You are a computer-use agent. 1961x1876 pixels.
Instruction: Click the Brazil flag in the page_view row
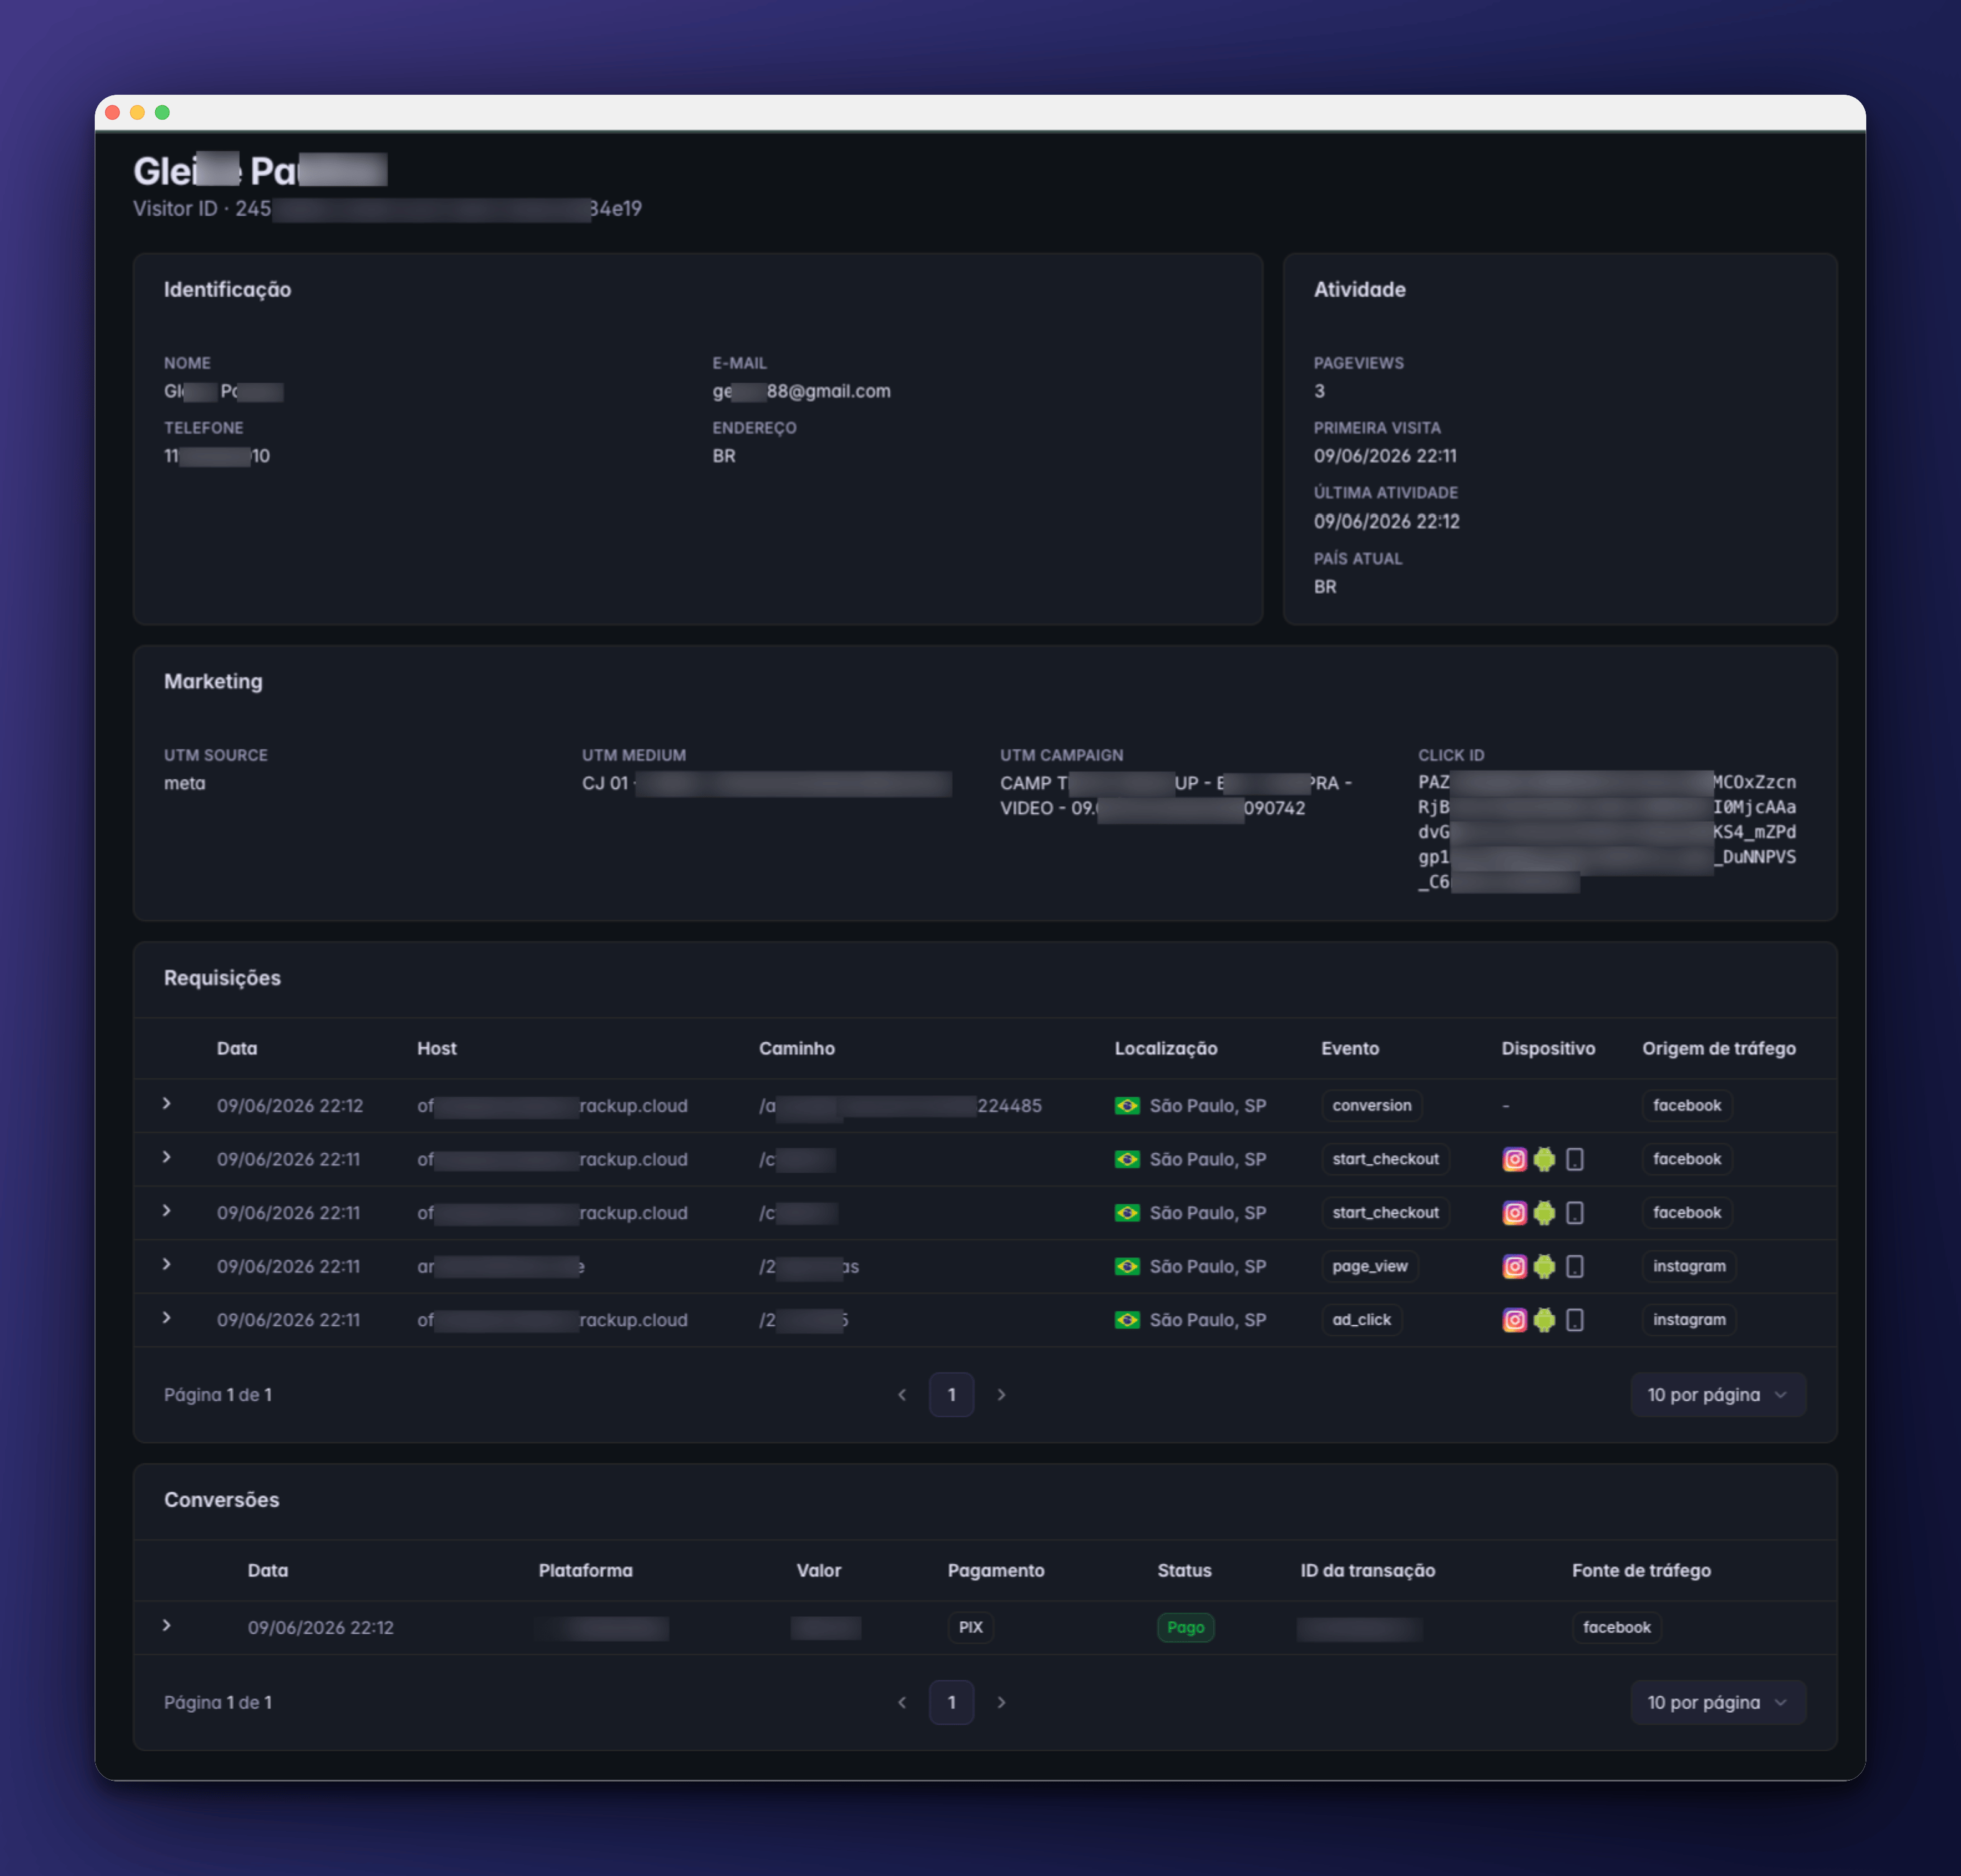click(1127, 1266)
